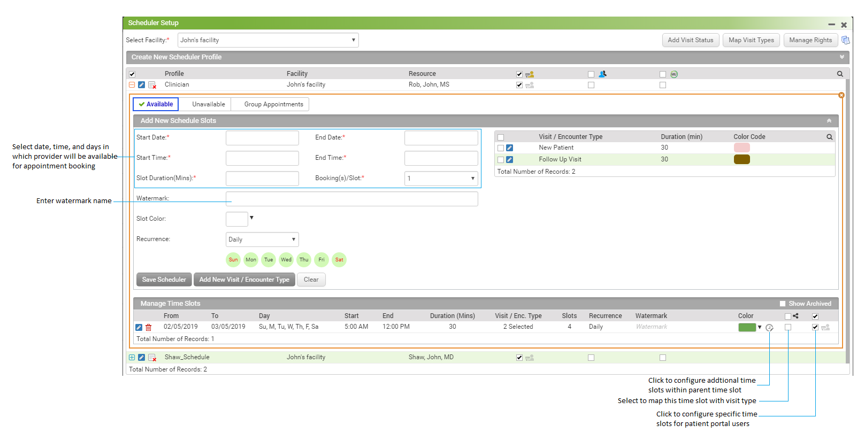Image resolution: width=857 pixels, height=433 pixels.
Task: Focus the End Time field
Action: (x=441, y=158)
